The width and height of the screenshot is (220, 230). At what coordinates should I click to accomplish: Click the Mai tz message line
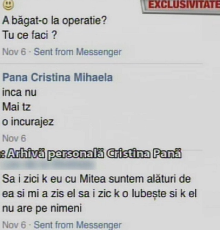pyautogui.click(x=16, y=107)
